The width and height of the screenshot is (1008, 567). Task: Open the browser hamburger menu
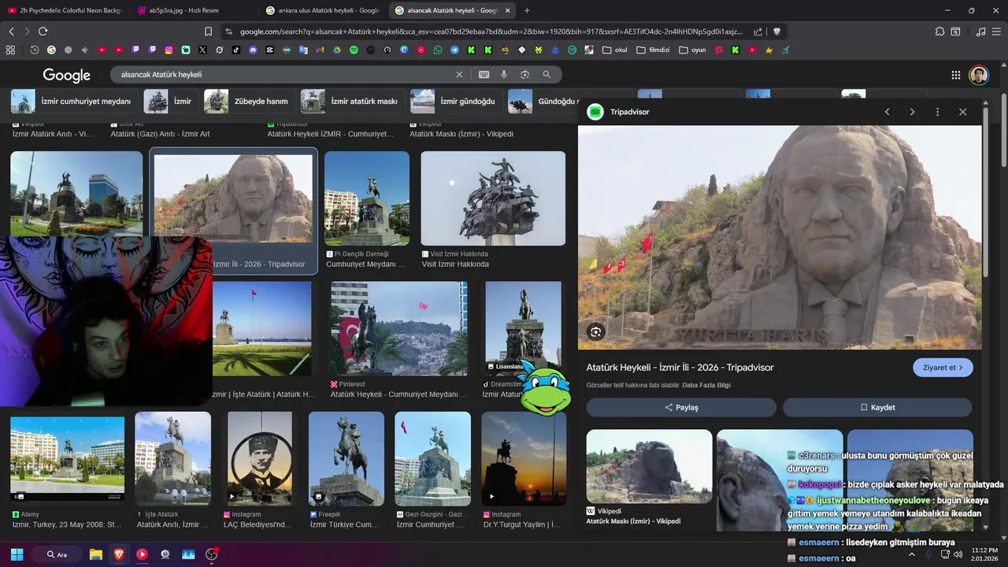tap(998, 31)
